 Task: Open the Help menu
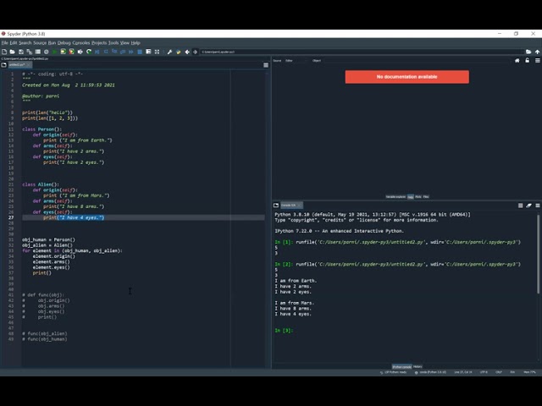(x=135, y=43)
